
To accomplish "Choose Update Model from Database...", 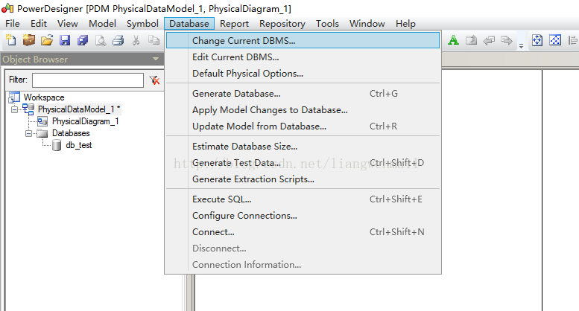I will 303,126.
